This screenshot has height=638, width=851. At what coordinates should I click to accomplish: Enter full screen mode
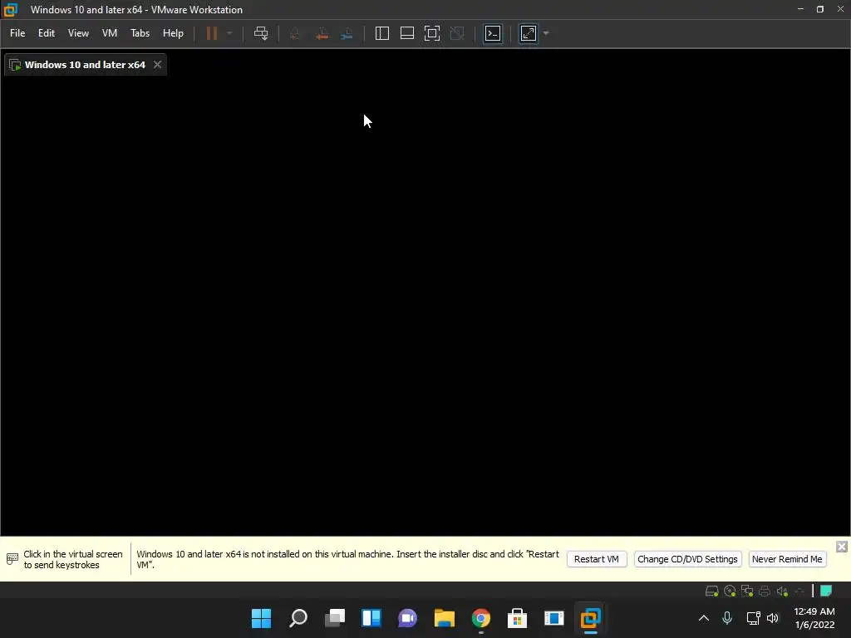coord(432,33)
